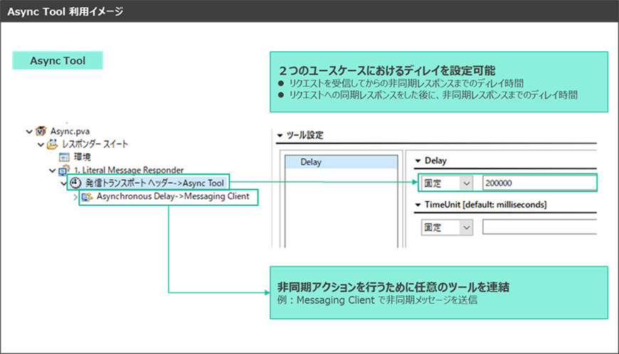This screenshot has height=354, width=619.
Task: Click the 環境 environment icon
Action: coord(63,157)
